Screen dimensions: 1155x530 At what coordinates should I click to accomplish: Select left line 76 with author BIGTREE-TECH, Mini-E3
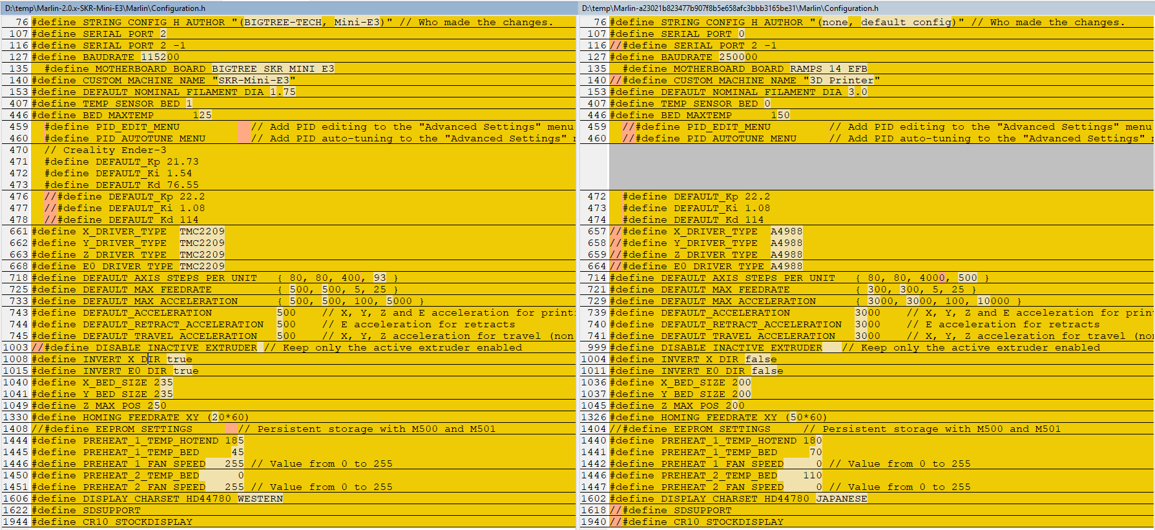[x=288, y=23]
